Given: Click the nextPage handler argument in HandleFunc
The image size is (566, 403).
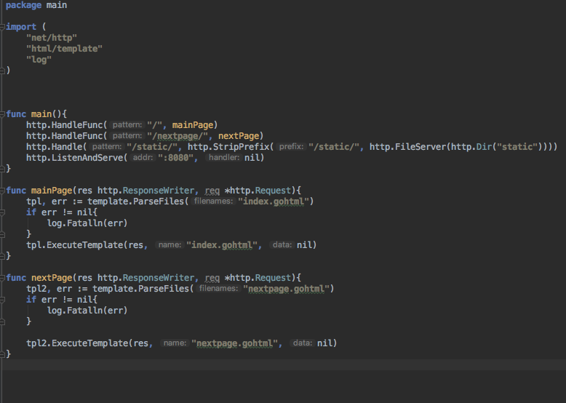Looking at the screenshot, I should pos(239,136).
